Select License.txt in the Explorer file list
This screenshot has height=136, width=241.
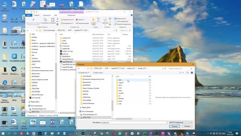pyautogui.click(x=66, y=46)
